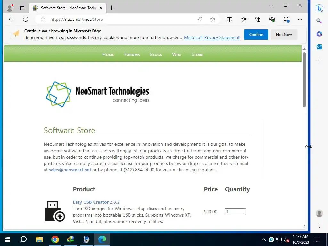Open Microsoft 365 sidebar icon
The width and height of the screenshot is (328, 246).
[319, 34]
